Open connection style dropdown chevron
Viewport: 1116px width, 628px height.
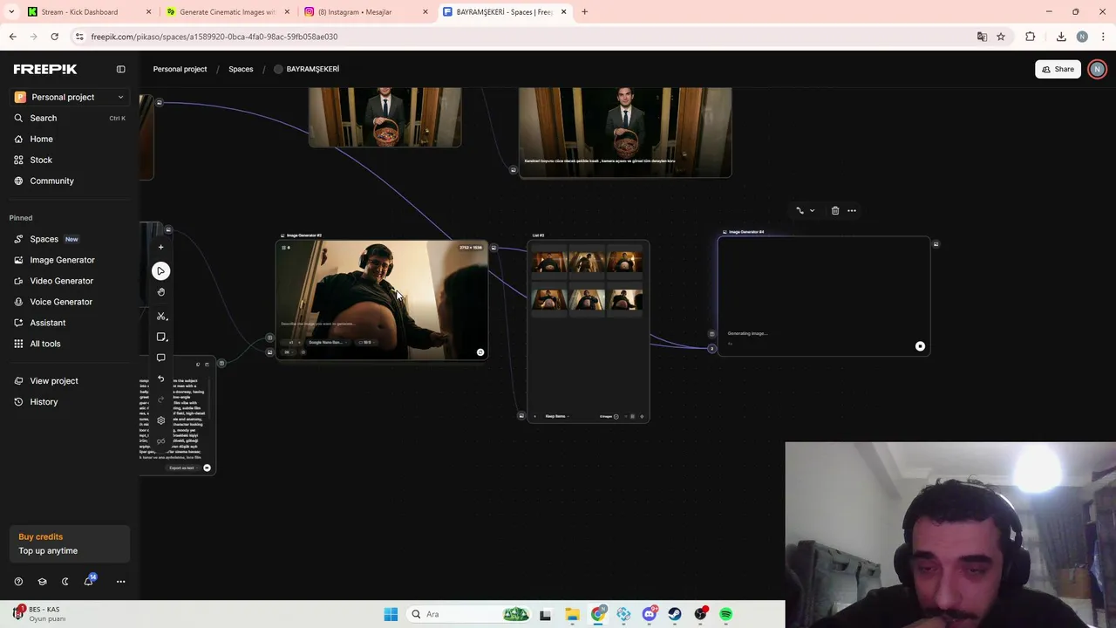coord(812,210)
